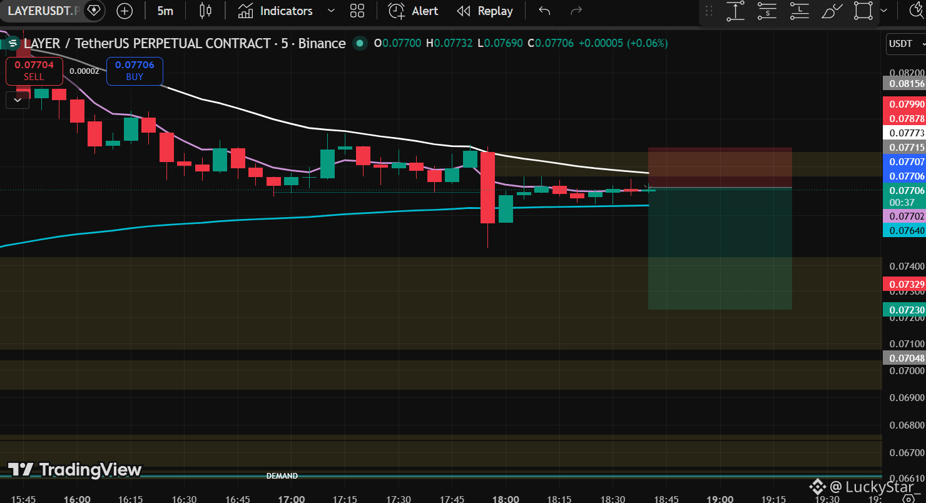Expand the favorite indicators chevron
Screen dimensions: 926x503
pyautogui.click(x=331, y=11)
